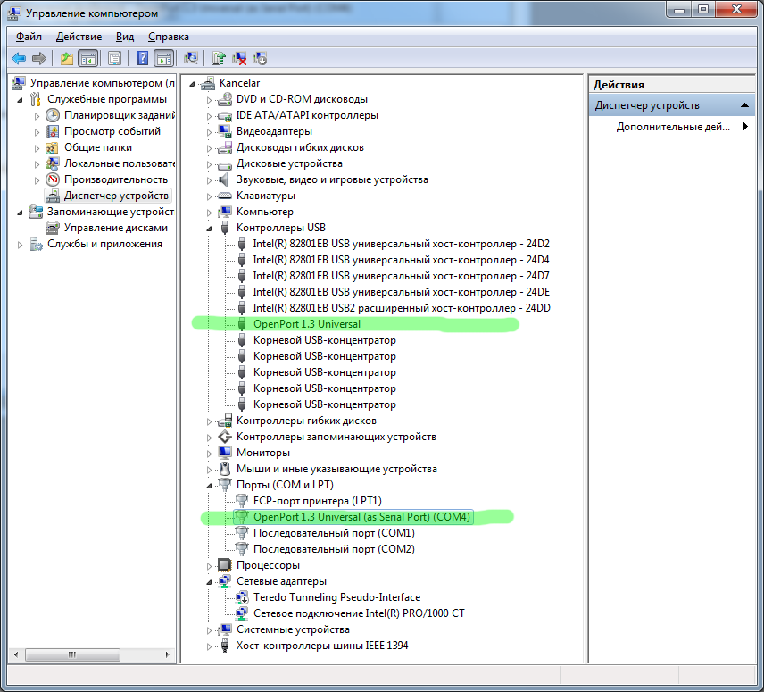The height and width of the screenshot is (692, 764).
Task: Click the Uninstall device red X icon
Action: [x=239, y=59]
